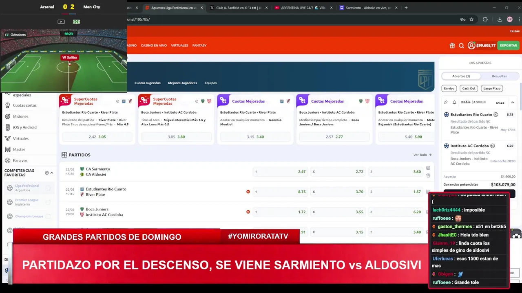522x293 pixels.
Task: Switch to Mejores Jugadores tab
Action: tap(182, 83)
